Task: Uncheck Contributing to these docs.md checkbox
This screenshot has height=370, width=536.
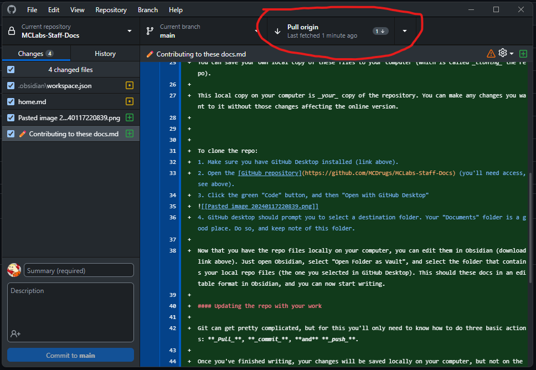Action: tap(11, 133)
